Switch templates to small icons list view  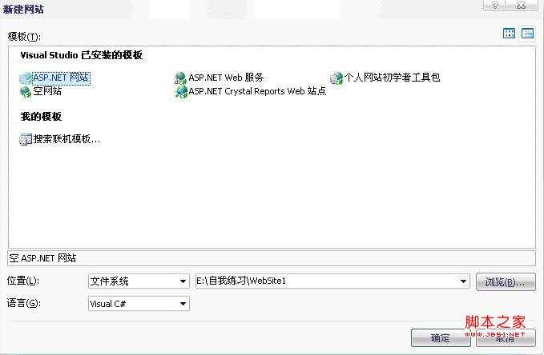[527, 34]
